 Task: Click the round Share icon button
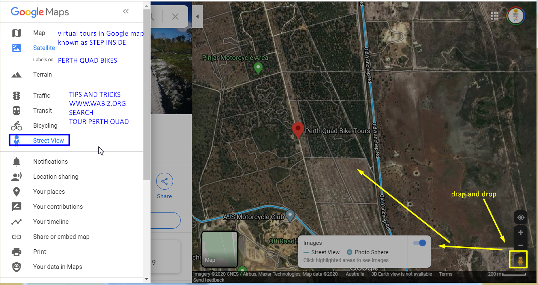pyautogui.click(x=164, y=182)
